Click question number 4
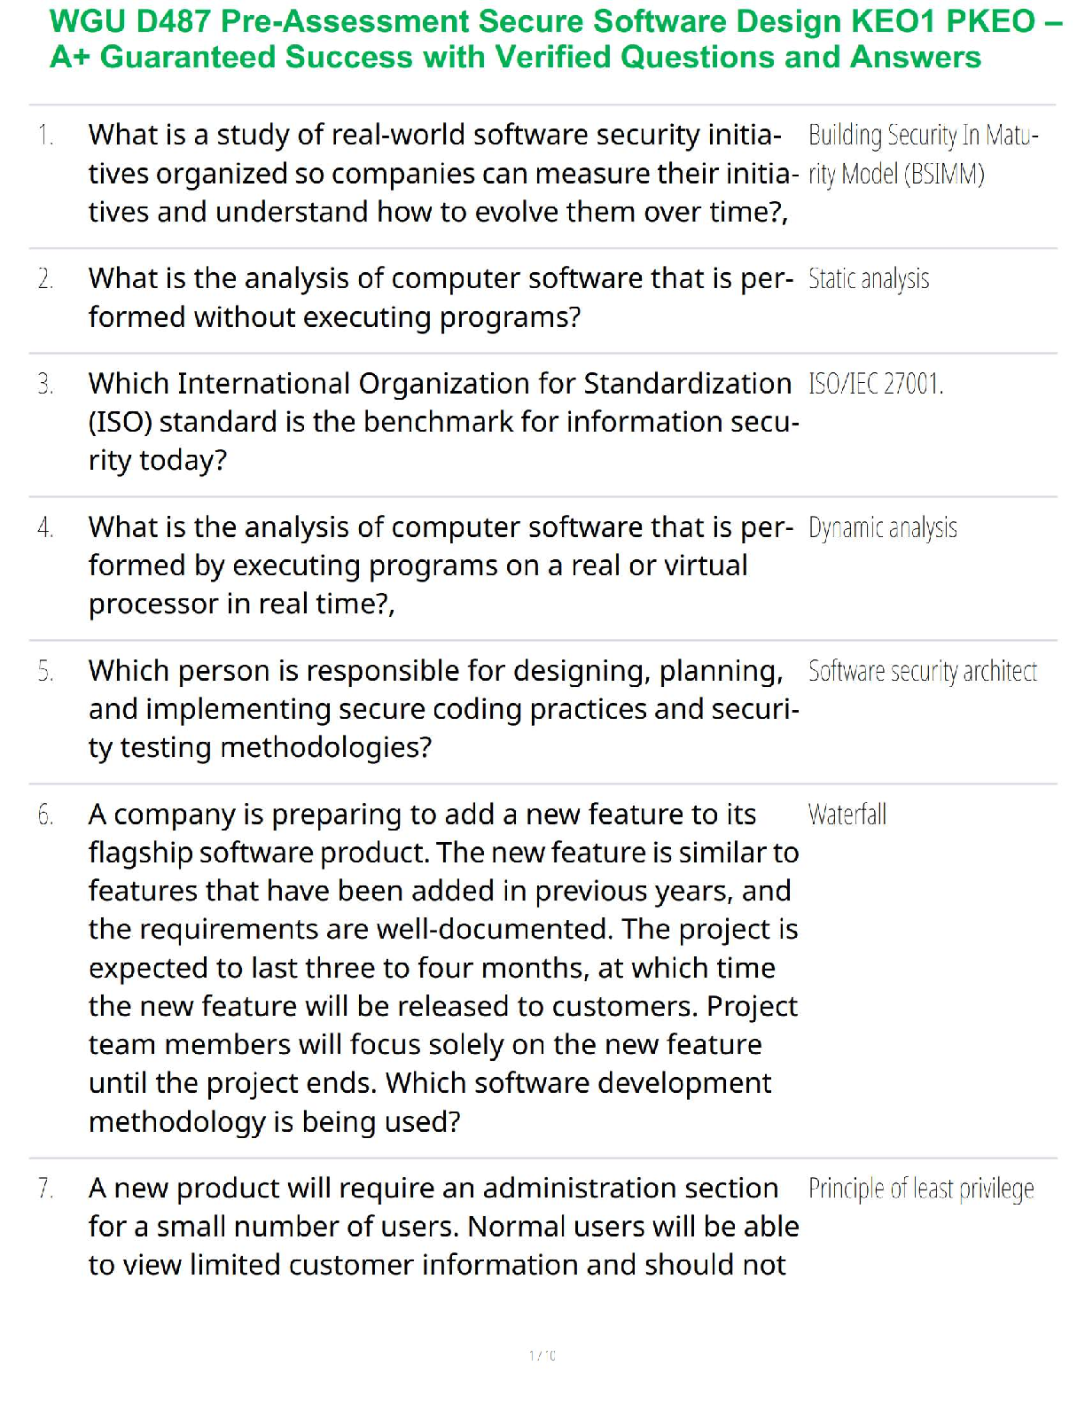This screenshot has width=1085, height=1404. point(46,528)
